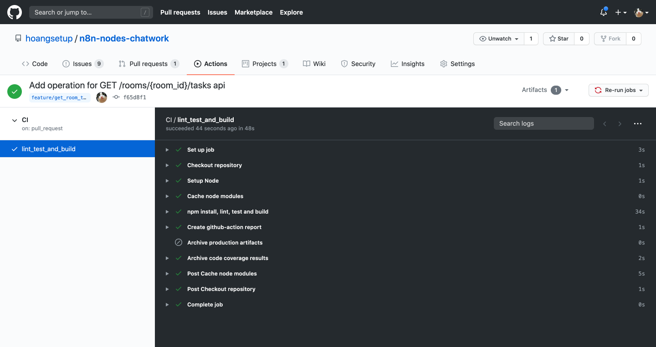
Task: Open the n8n-nodes-chatwork repository link
Action: 124,39
